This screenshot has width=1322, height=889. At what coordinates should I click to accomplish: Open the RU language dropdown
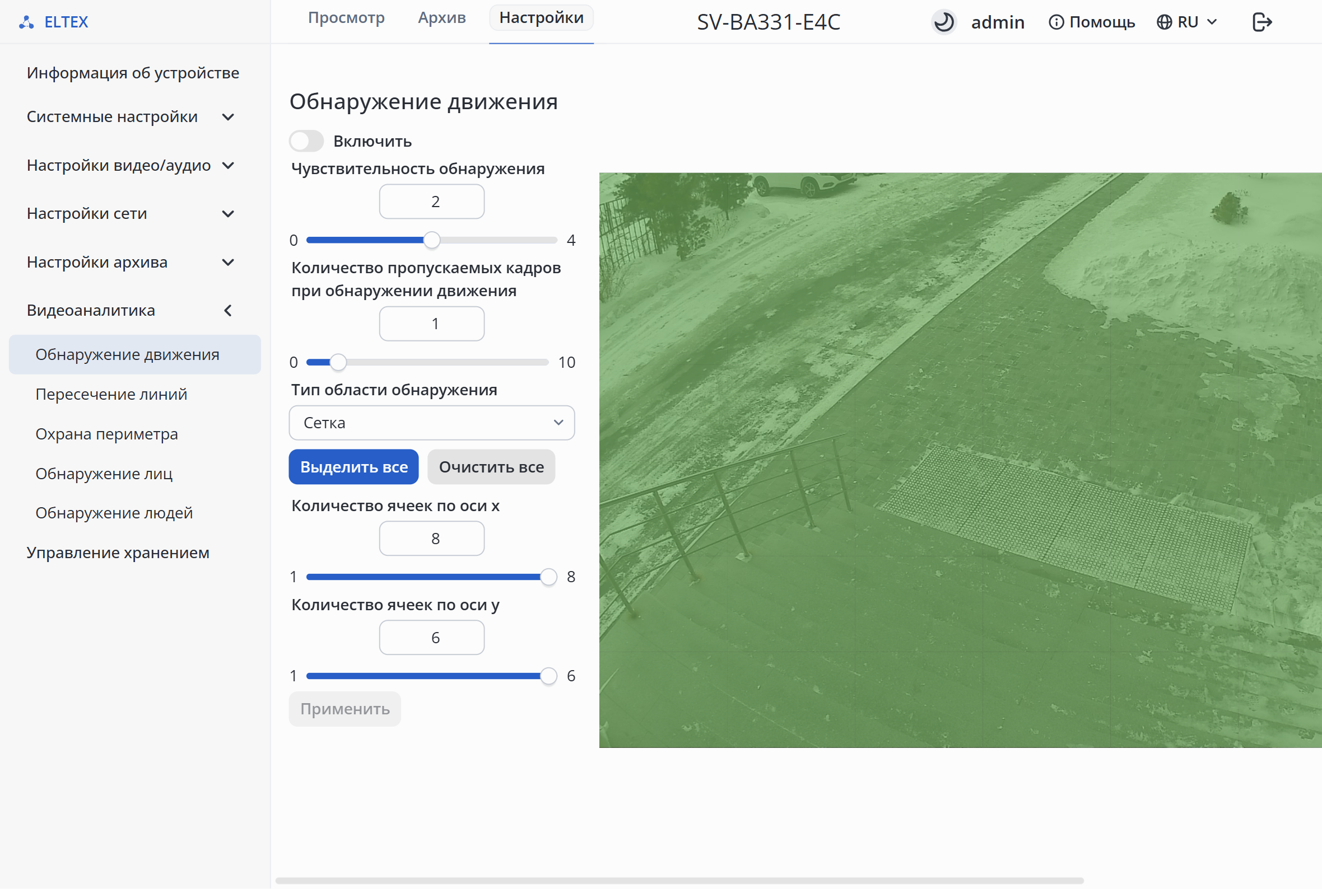click(x=1187, y=22)
